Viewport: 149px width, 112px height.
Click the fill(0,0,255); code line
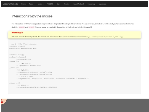coord(23,70)
